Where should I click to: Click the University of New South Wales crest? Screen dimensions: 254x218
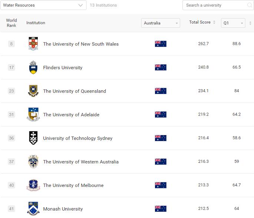(33, 44)
